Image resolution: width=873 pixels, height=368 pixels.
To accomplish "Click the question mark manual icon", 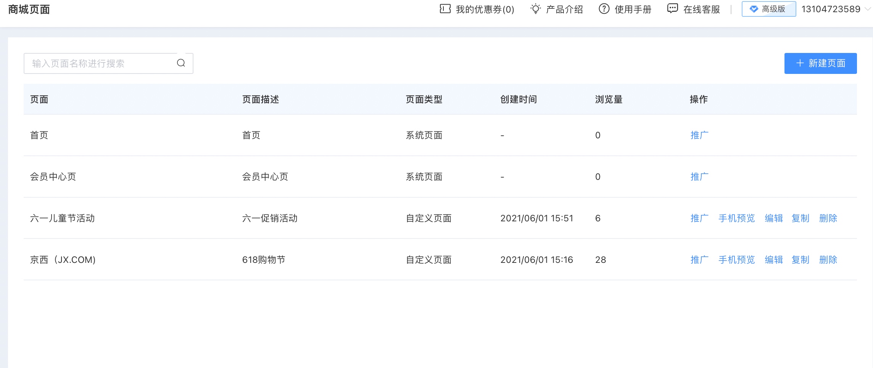I will point(604,9).
